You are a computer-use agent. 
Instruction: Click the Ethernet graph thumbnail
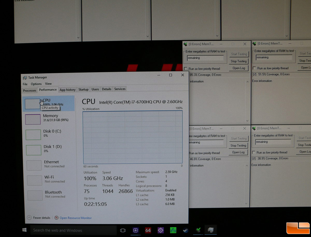coord(34,165)
